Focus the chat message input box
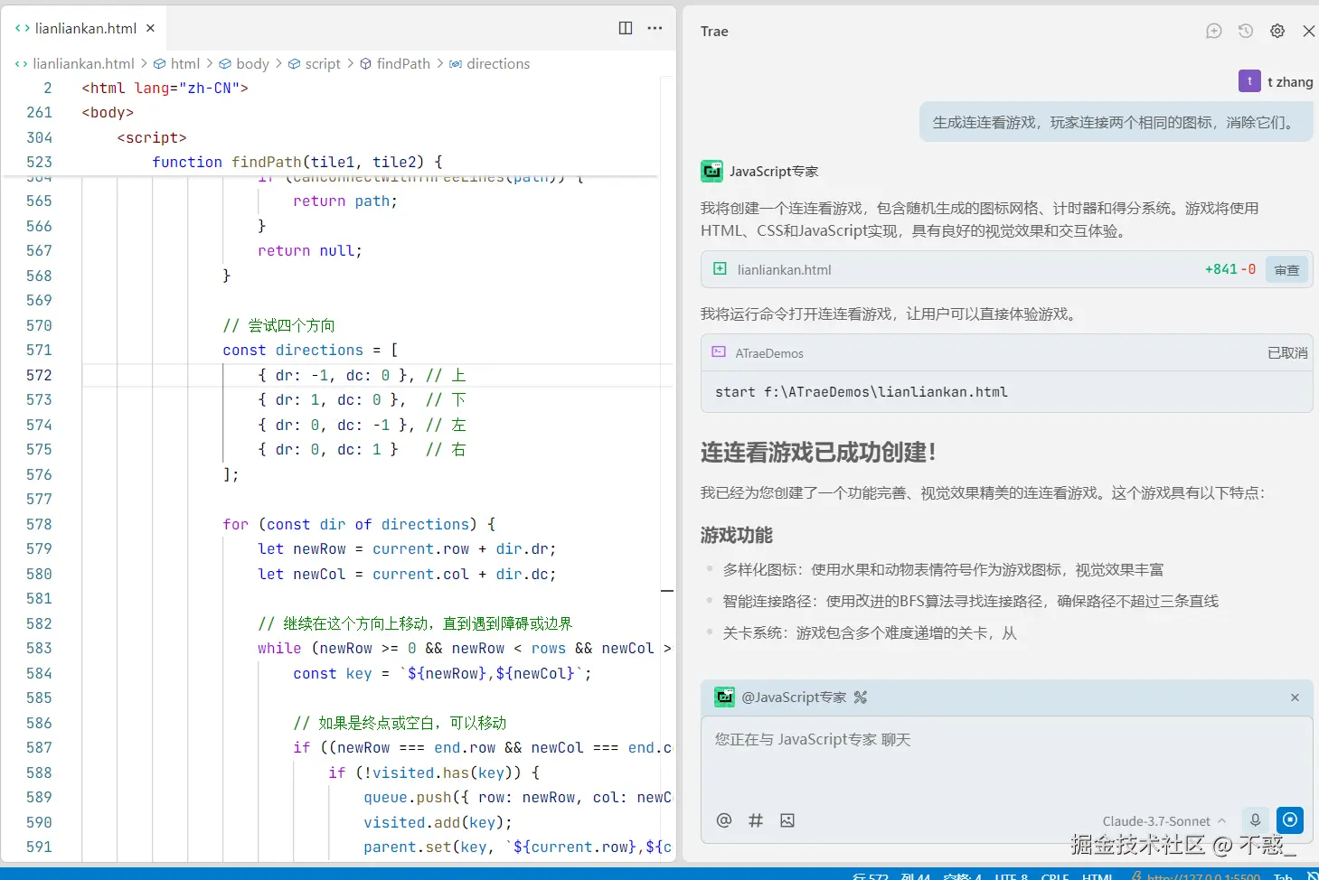The image size is (1319, 880). [1006, 759]
